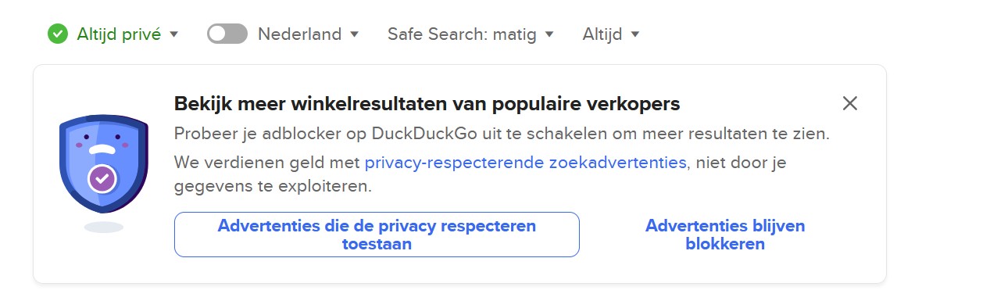Open the Altijd privé privacy dropdown
997x301 pixels.
tap(113, 34)
